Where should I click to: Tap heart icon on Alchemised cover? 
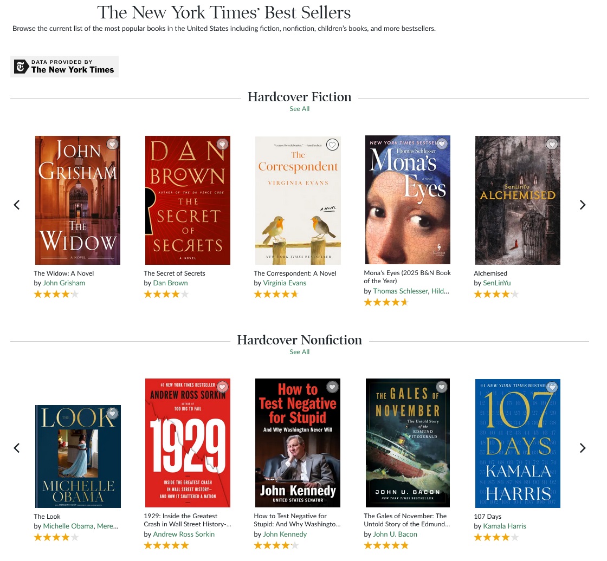tap(552, 145)
